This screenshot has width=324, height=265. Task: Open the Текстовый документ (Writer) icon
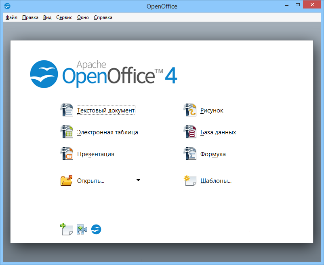point(67,110)
